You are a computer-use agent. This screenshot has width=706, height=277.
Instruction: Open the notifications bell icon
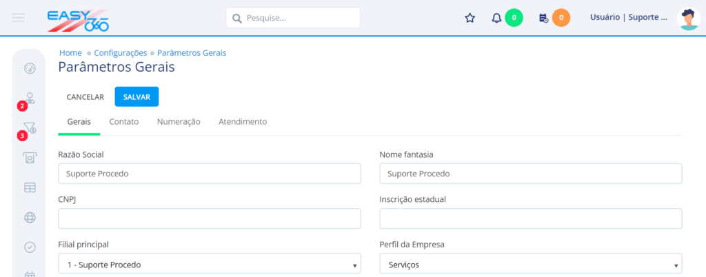(x=496, y=18)
